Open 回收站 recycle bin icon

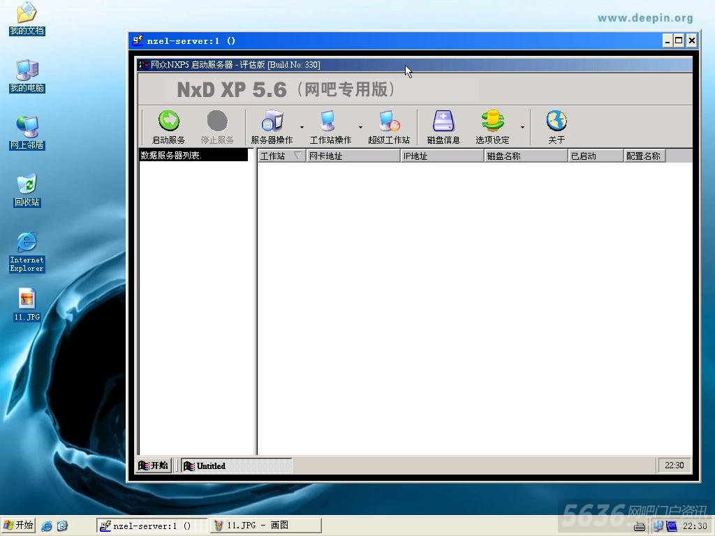pyautogui.click(x=27, y=190)
